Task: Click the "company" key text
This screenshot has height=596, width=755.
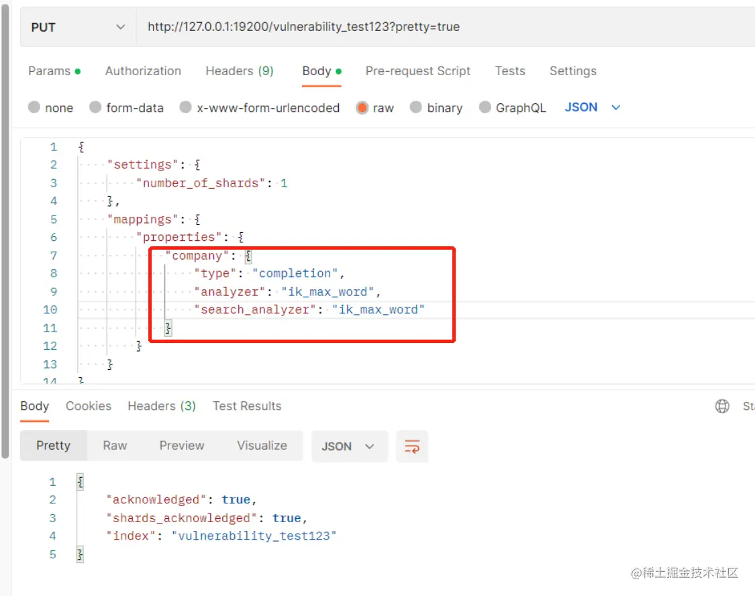Action: tap(197, 256)
